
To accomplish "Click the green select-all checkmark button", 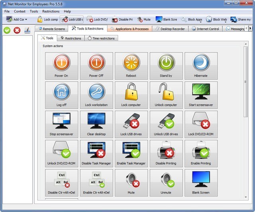I will (7, 30).
